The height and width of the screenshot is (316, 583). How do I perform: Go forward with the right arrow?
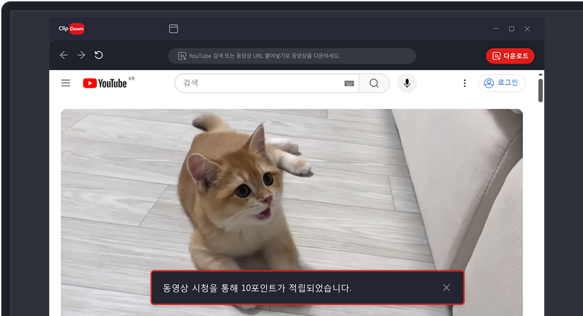tap(81, 55)
